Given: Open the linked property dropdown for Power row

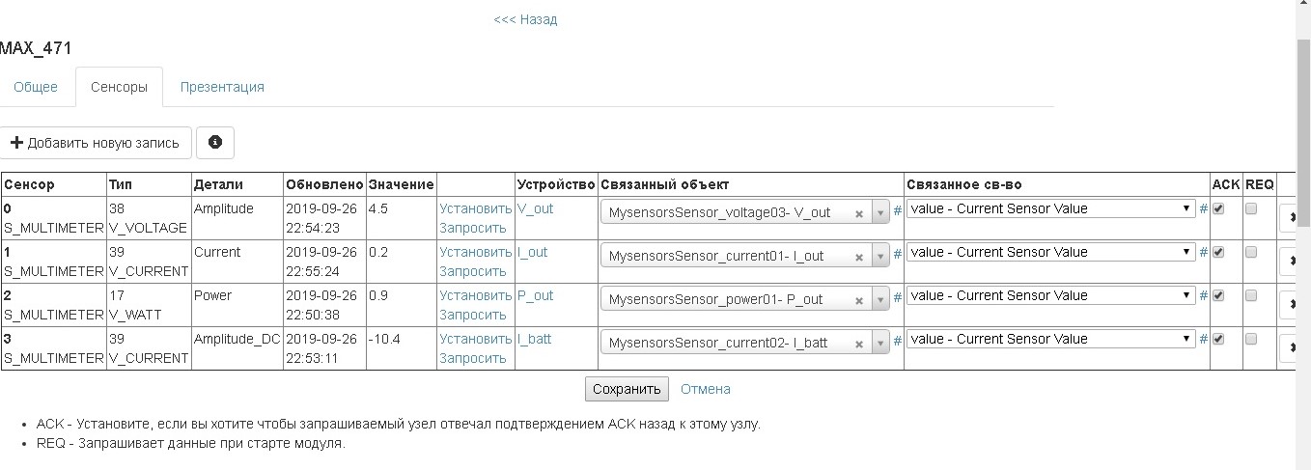Looking at the screenshot, I should [1050, 295].
